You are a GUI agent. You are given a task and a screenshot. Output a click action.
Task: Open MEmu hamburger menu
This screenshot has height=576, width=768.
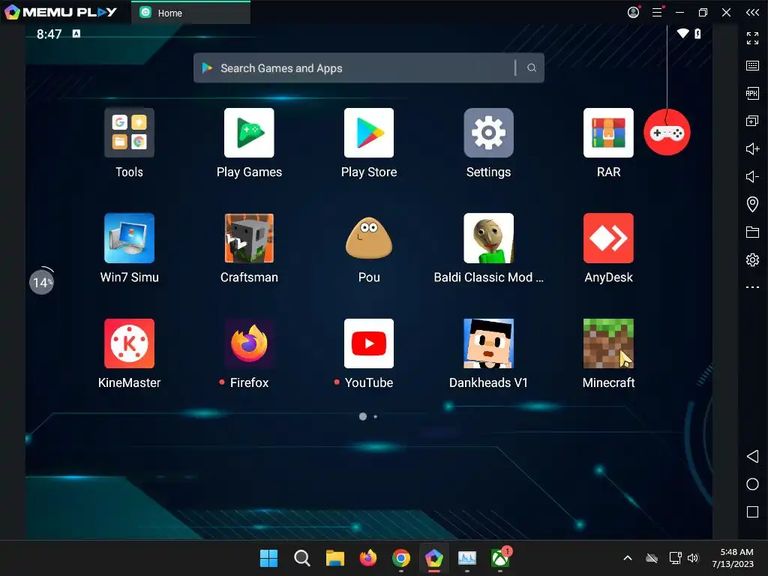coord(657,12)
